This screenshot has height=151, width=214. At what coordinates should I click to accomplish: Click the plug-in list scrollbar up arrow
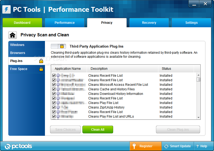198,75
